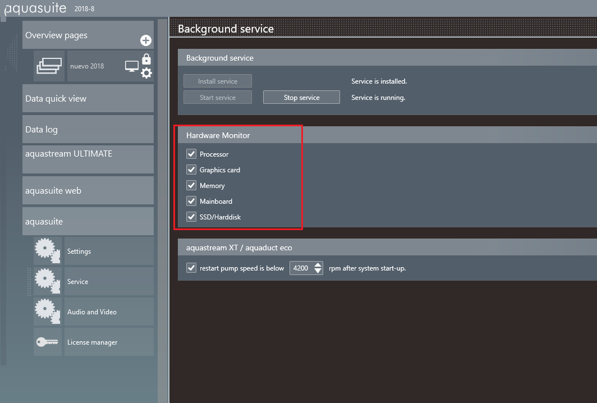Click the plus icon on Overview pages

coord(146,40)
